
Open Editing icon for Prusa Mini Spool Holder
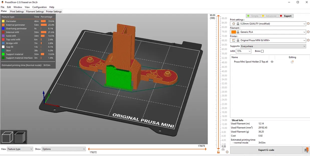(292, 62)
